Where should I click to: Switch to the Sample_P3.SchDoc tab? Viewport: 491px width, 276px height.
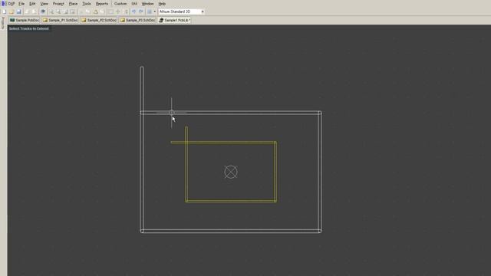point(137,20)
